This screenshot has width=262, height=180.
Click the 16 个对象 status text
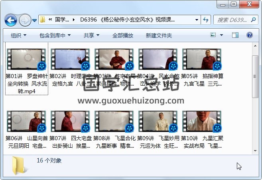coord(49,160)
